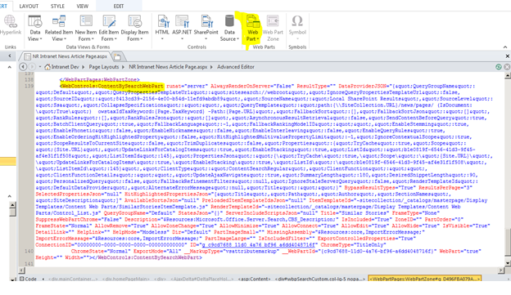The image size is (511, 295).
Task: Click the closing WebPartPages:WebPartZone tag text
Action: click(99, 79)
